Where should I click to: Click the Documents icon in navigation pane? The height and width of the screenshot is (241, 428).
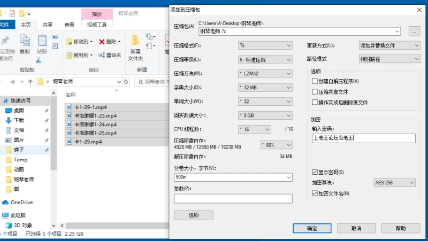tap(9, 130)
